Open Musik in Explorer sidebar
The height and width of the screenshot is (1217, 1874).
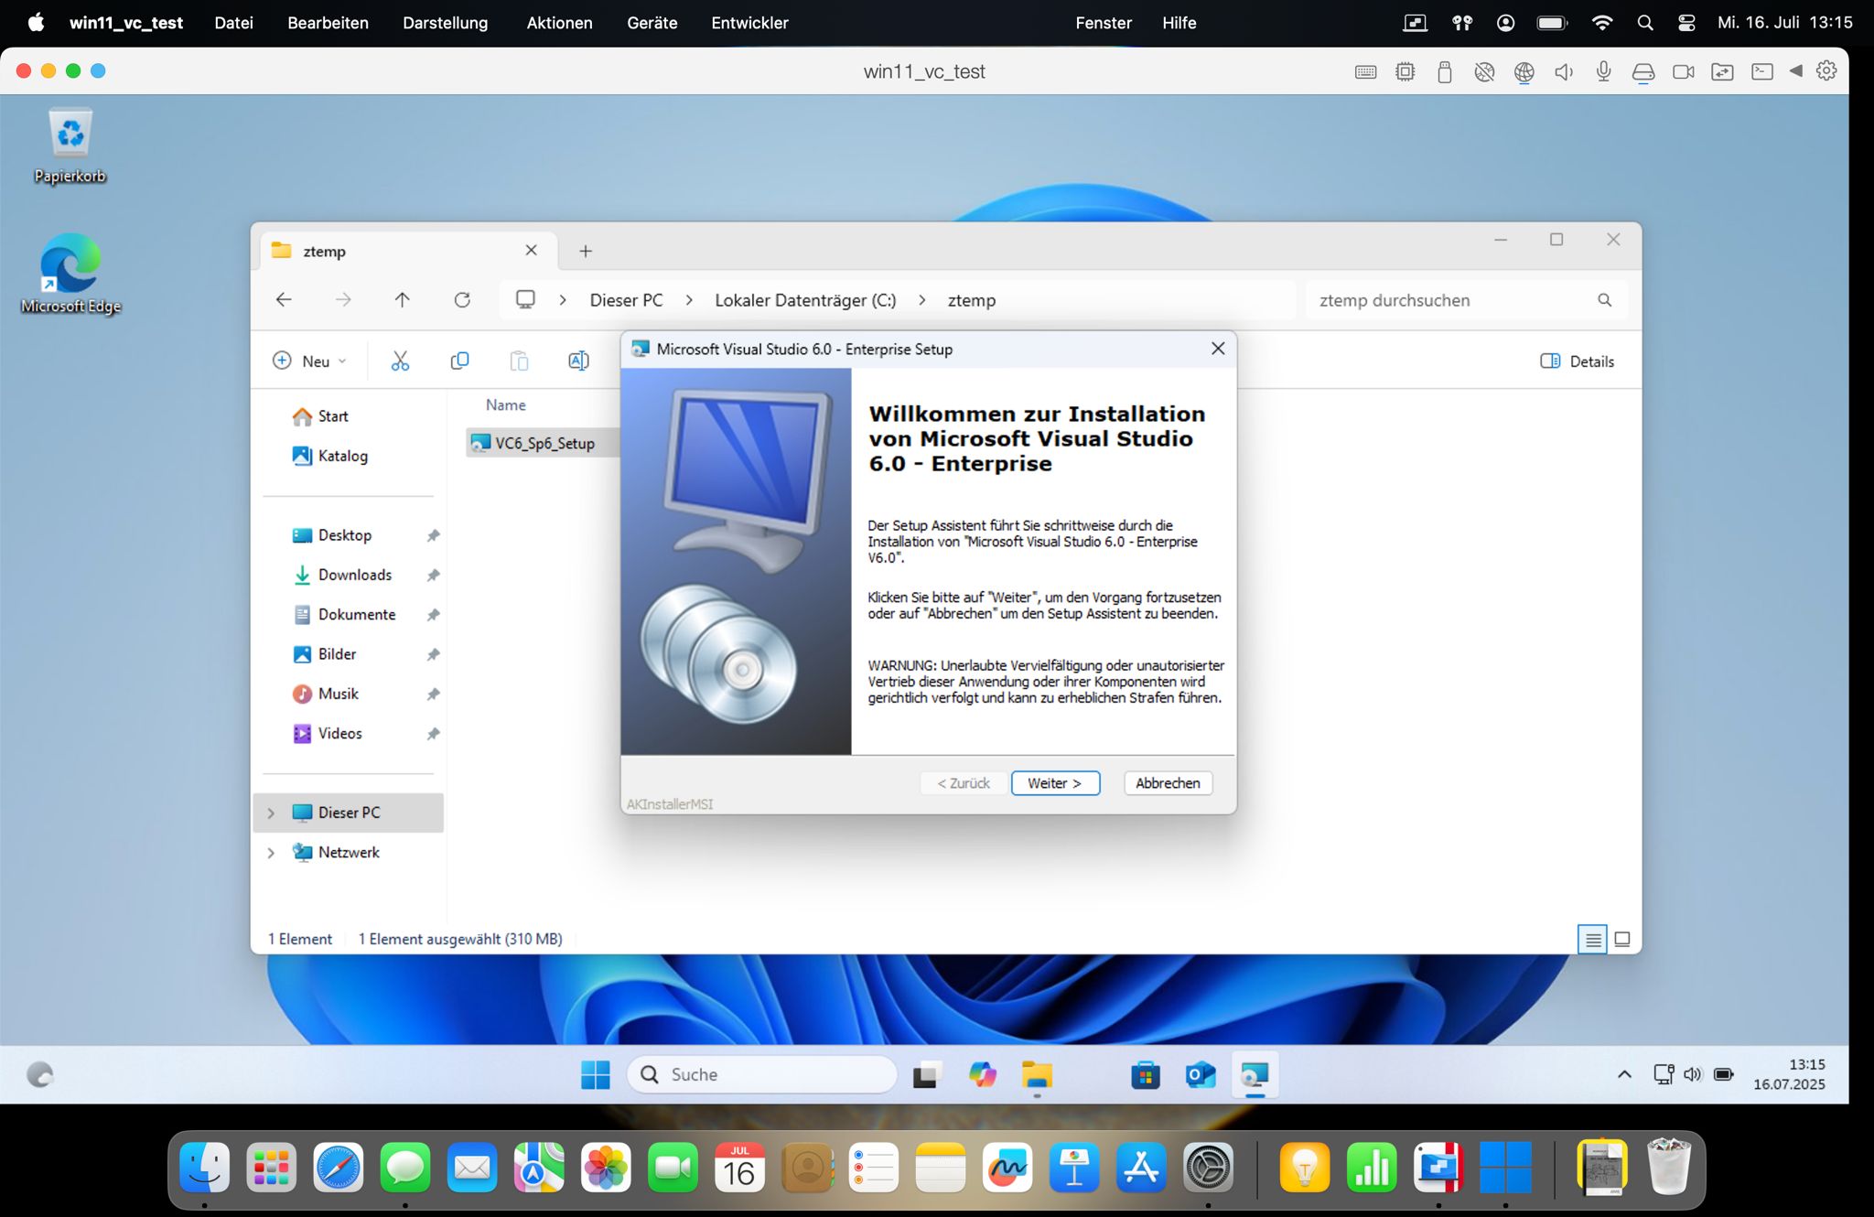coord(326,694)
